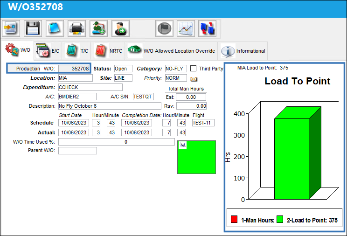347x236 pixels.
Task: Click the Site field LINE
Action: pyautogui.click(x=123, y=78)
